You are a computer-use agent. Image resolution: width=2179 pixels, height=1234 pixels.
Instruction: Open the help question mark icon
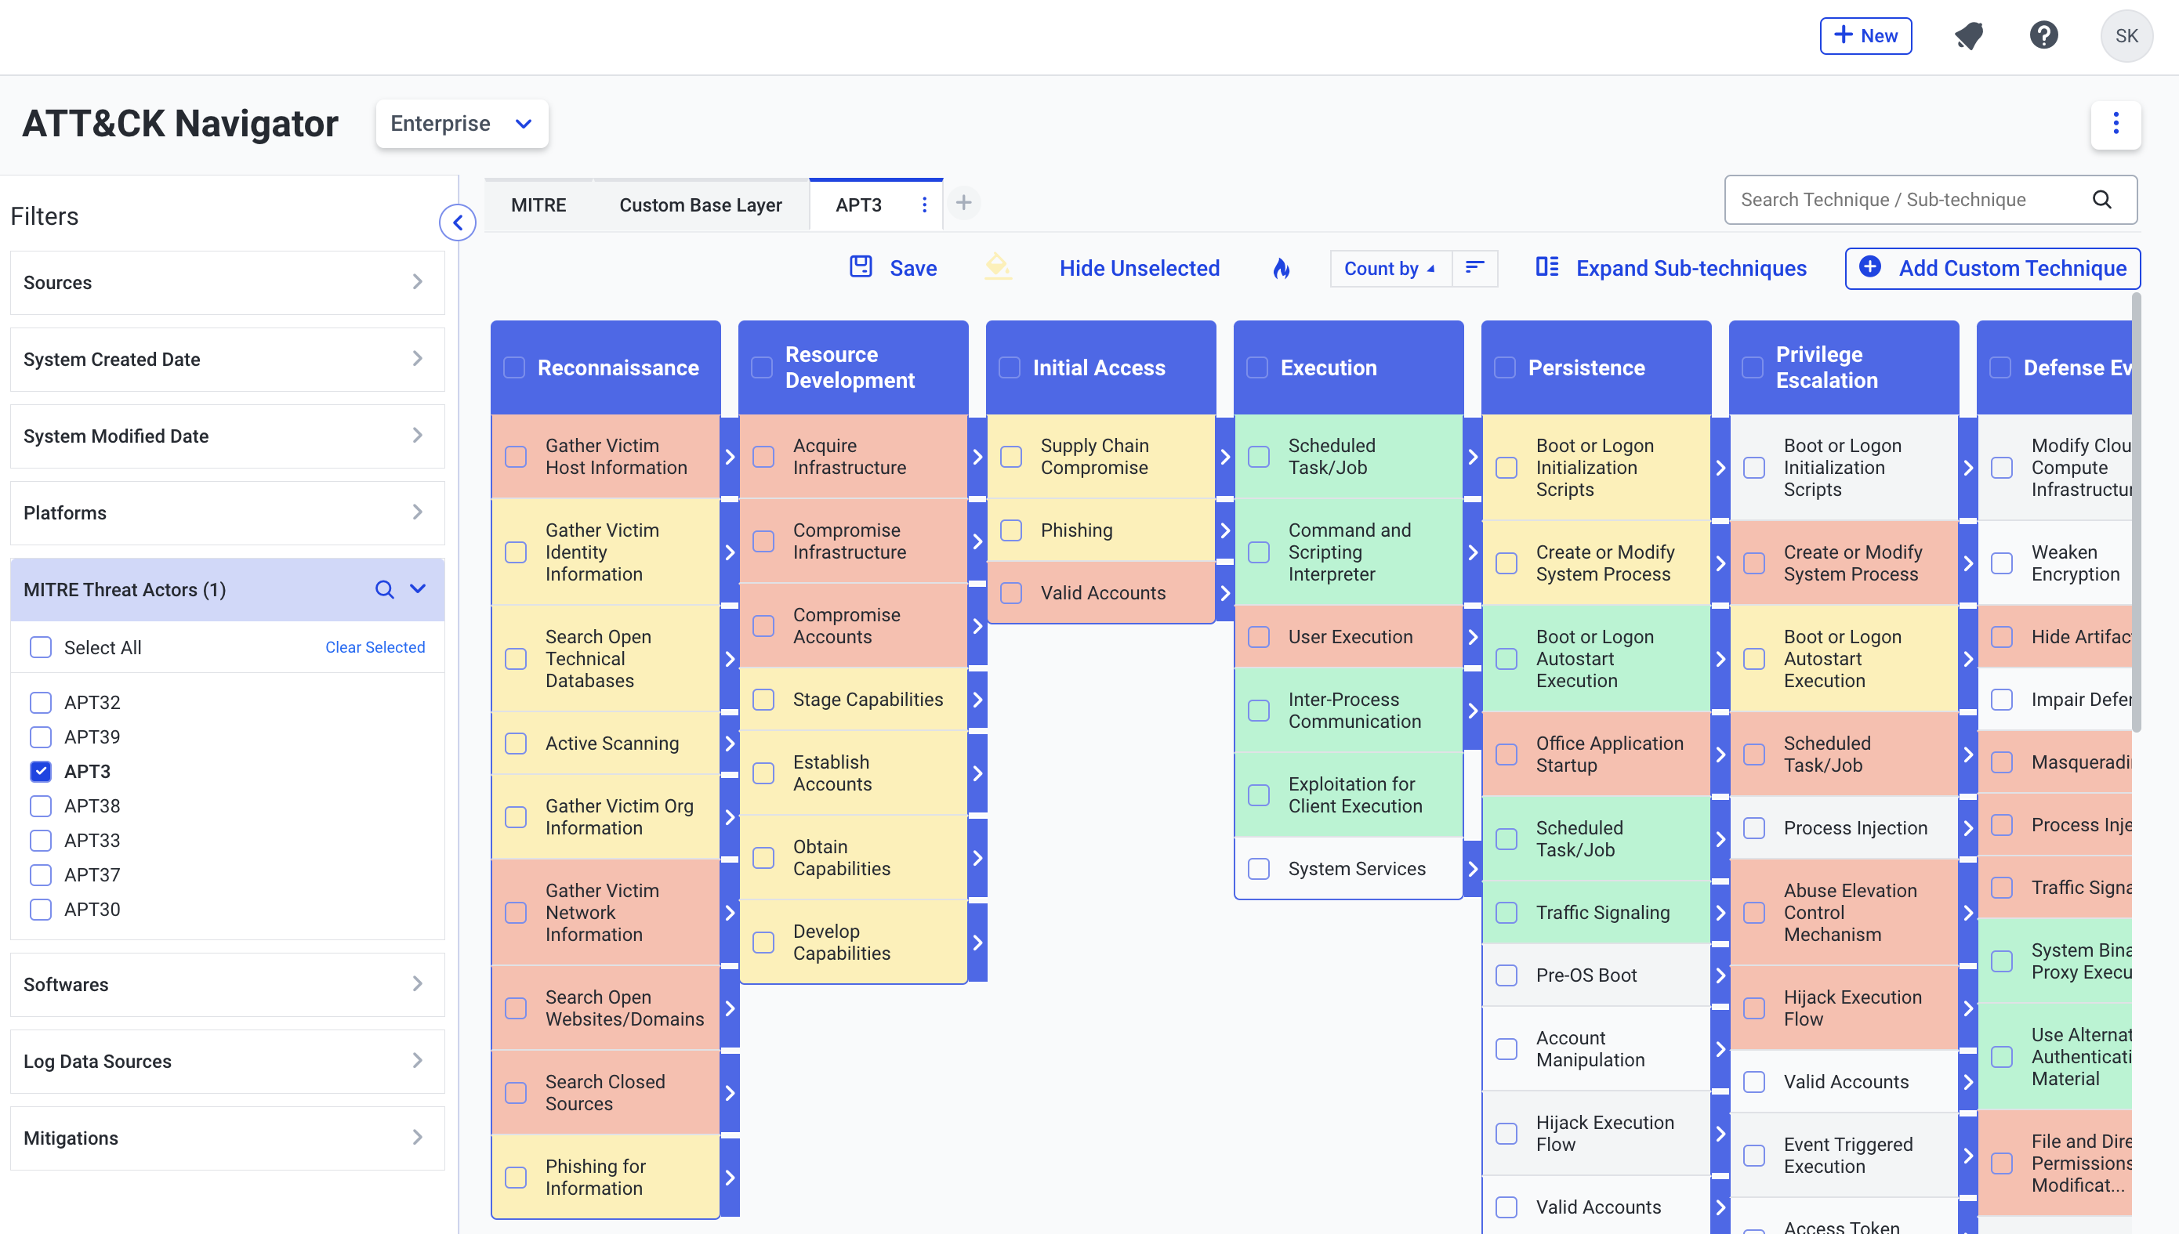pyautogui.click(x=2043, y=35)
